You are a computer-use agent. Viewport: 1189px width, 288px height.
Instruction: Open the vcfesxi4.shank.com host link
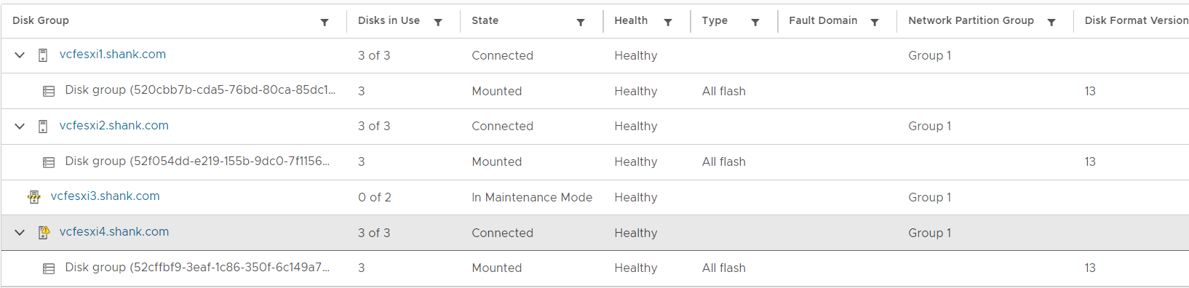pyautogui.click(x=114, y=232)
